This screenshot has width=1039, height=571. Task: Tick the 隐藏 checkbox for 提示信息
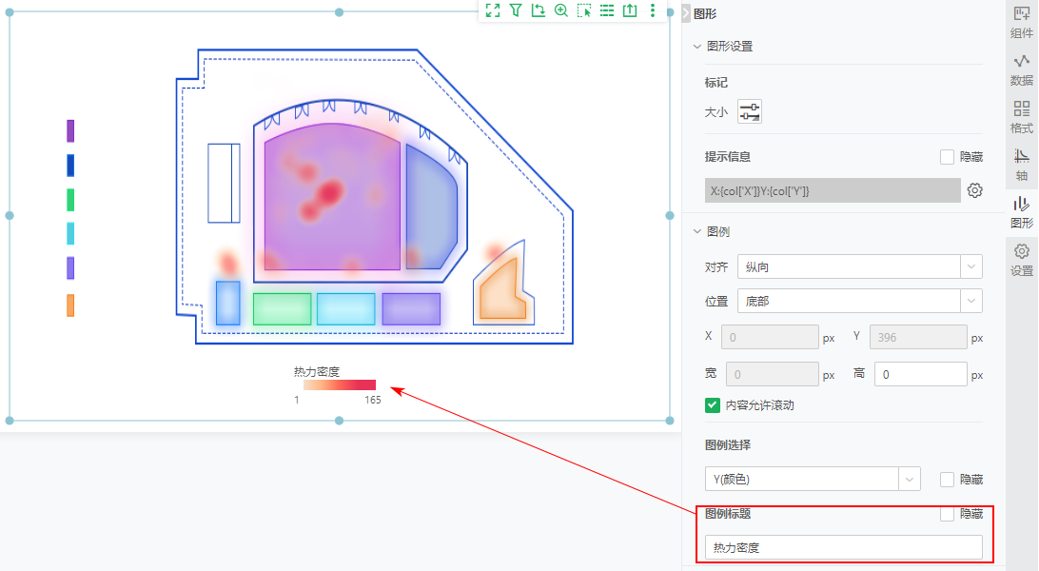pos(947,157)
